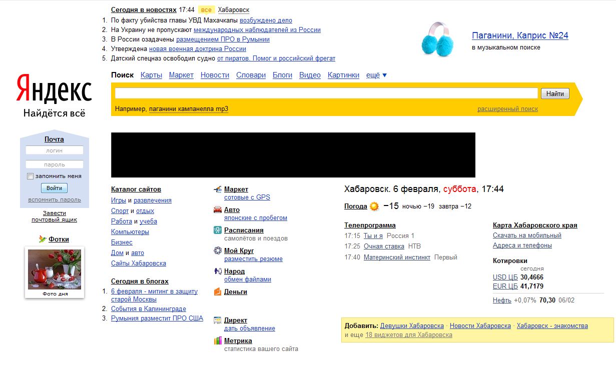Click the все news toggle

206,10
